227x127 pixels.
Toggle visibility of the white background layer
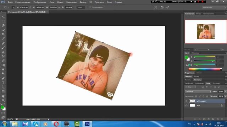click(x=187, y=105)
